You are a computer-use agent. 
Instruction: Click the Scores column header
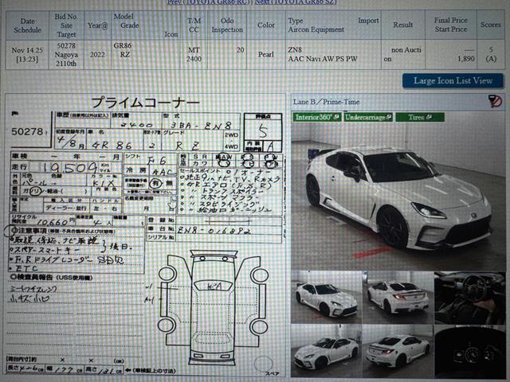[x=491, y=25]
